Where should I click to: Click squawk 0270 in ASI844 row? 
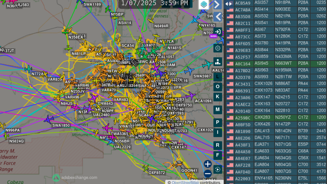[x=321, y=50]
